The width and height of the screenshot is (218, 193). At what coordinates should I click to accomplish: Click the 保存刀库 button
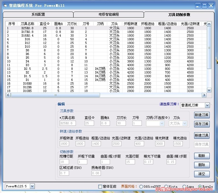point(202,124)
